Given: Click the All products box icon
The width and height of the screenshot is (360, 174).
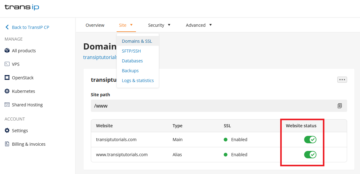Looking at the screenshot, I should tap(7, 50).
